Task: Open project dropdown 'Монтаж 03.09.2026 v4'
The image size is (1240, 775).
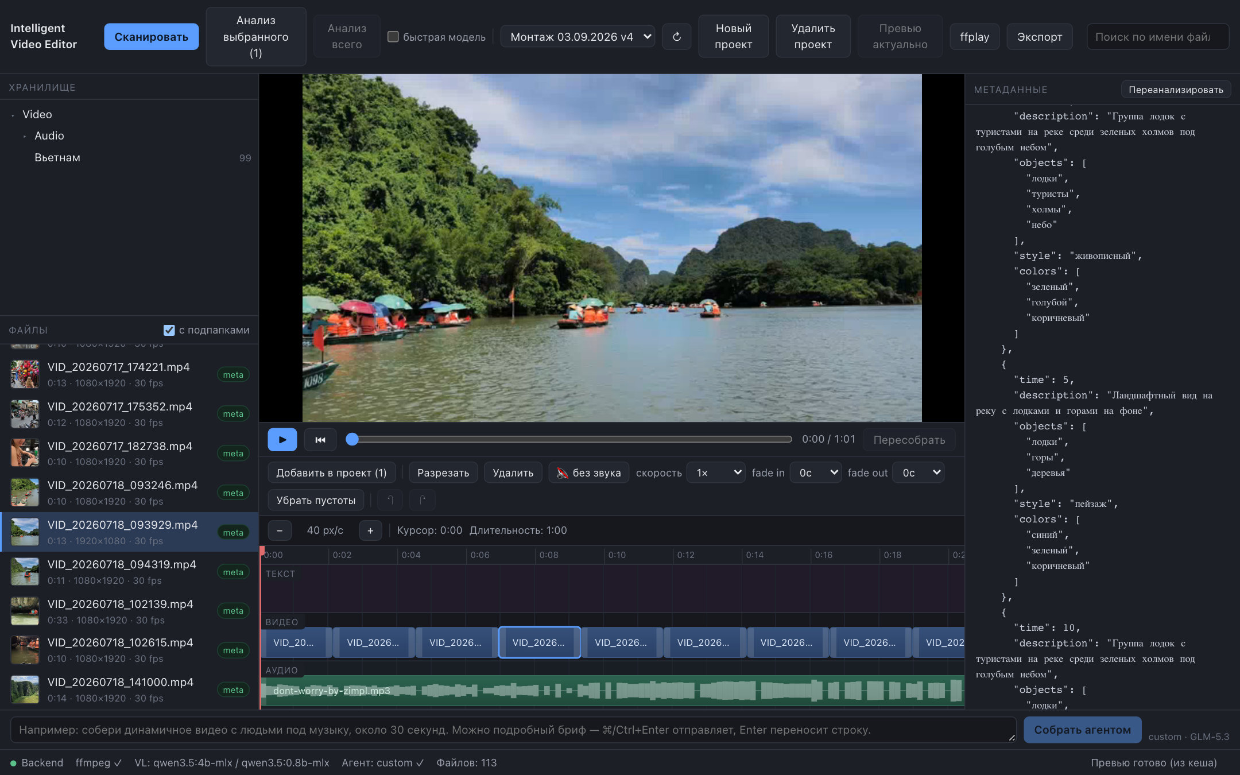Action: pyautogui.click(x=578, y=37)
